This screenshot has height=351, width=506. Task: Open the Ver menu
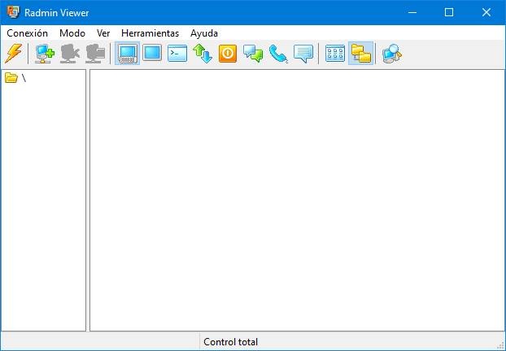click(103, 33)
